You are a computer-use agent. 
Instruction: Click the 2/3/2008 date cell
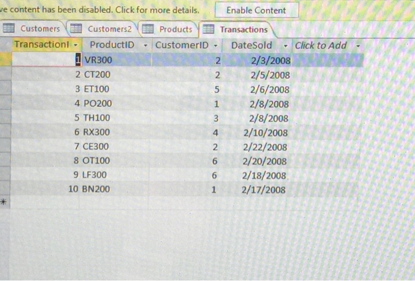256,61
